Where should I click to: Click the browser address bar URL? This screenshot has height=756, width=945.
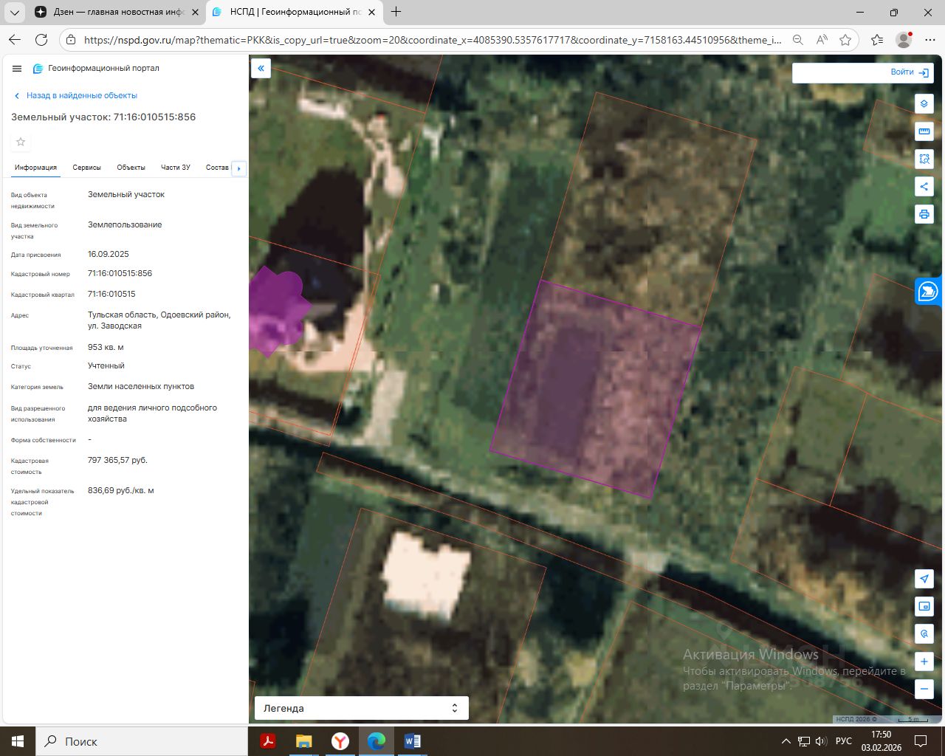point(432,40)
